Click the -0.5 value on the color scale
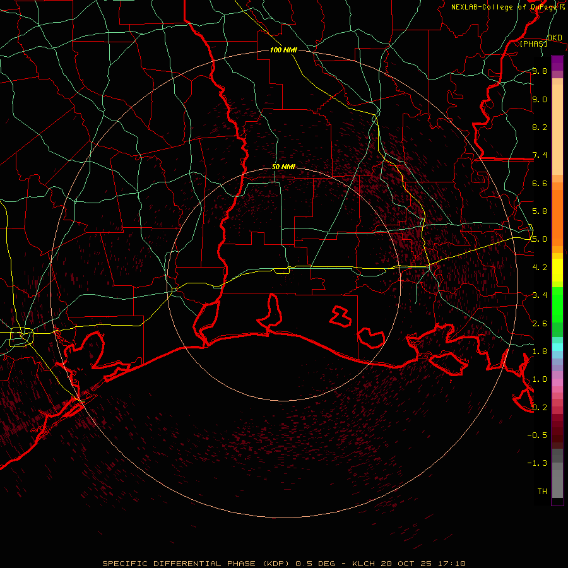Viewport: 568px width, 568px height. [537, 435]
